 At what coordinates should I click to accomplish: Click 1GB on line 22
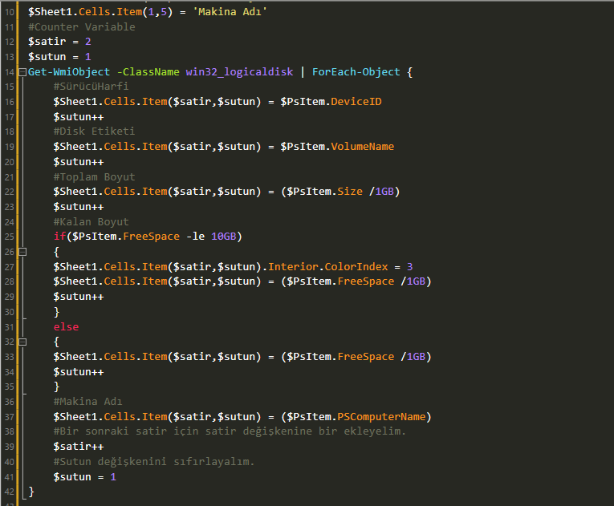pyautogui.click(x=384, y=192)
